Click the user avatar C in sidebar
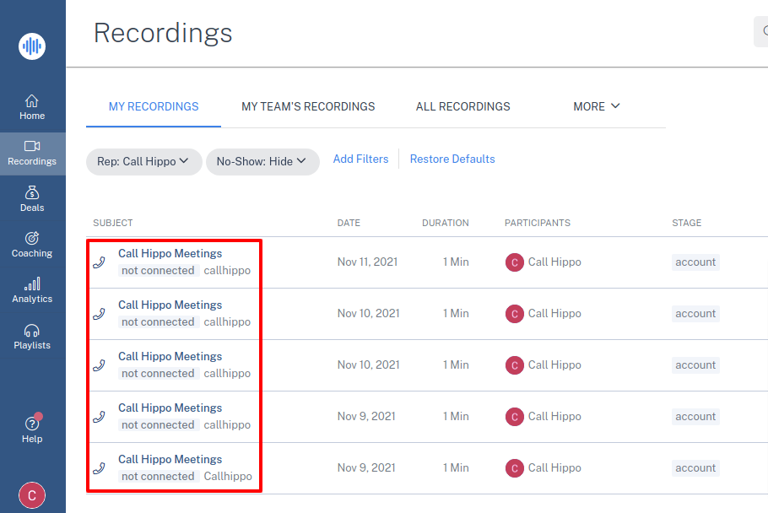The height and width of the screenshot is (513, 768). pos(32,495)
